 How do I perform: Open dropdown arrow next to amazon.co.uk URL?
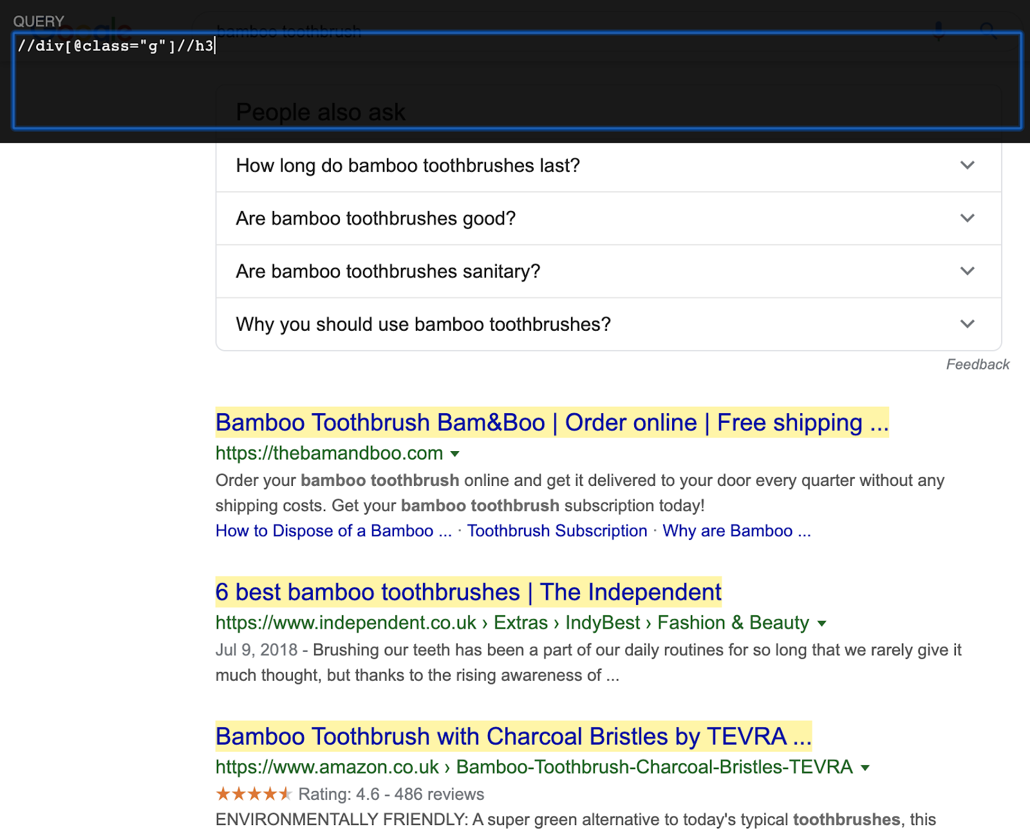tap(865, 768)
